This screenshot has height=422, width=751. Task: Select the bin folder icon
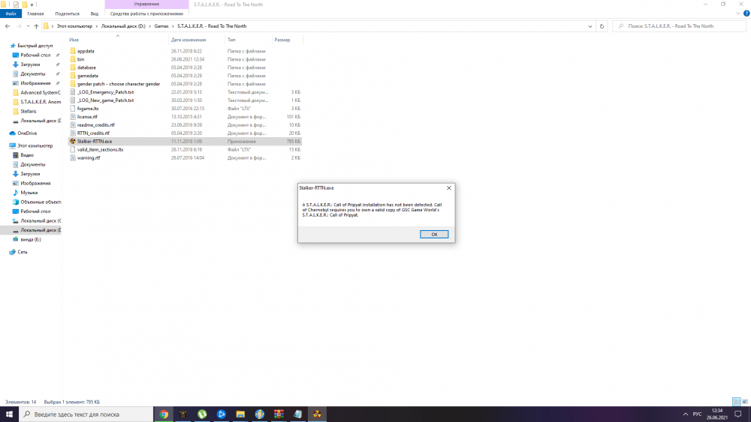pos(73,59)
